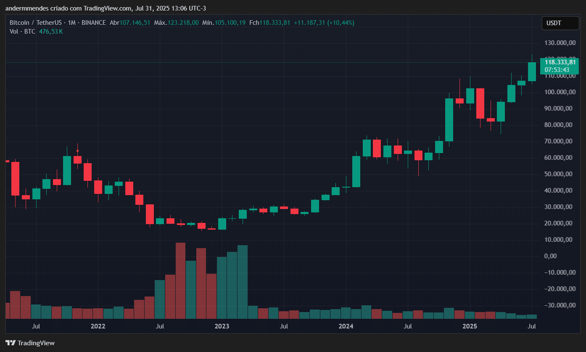Click the 2023 time axis label
Screen dimensions: 586x352
222,326
